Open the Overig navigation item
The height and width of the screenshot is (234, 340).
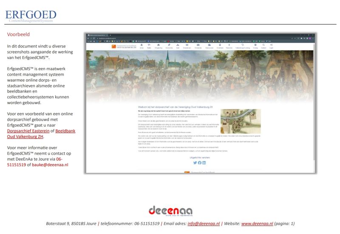tap(255, 46)
